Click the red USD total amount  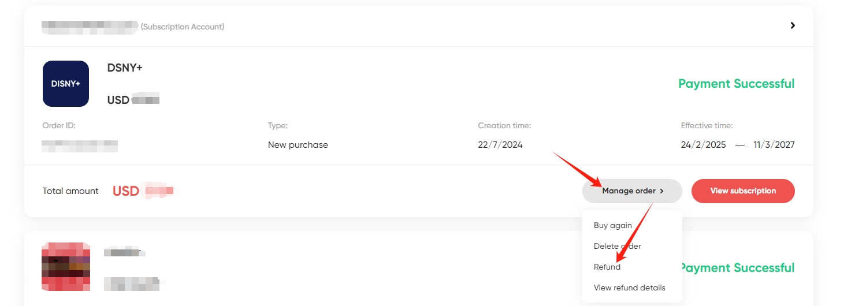pos(146,191)
